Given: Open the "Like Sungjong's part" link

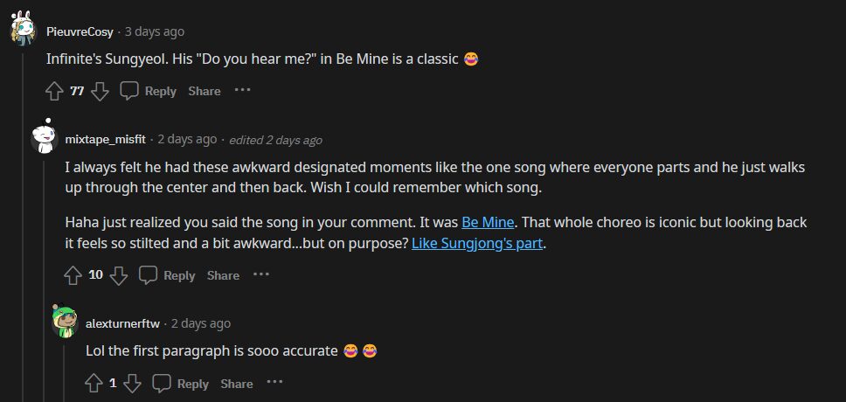Looking at the screenshot, I should [x=477, y=244].
